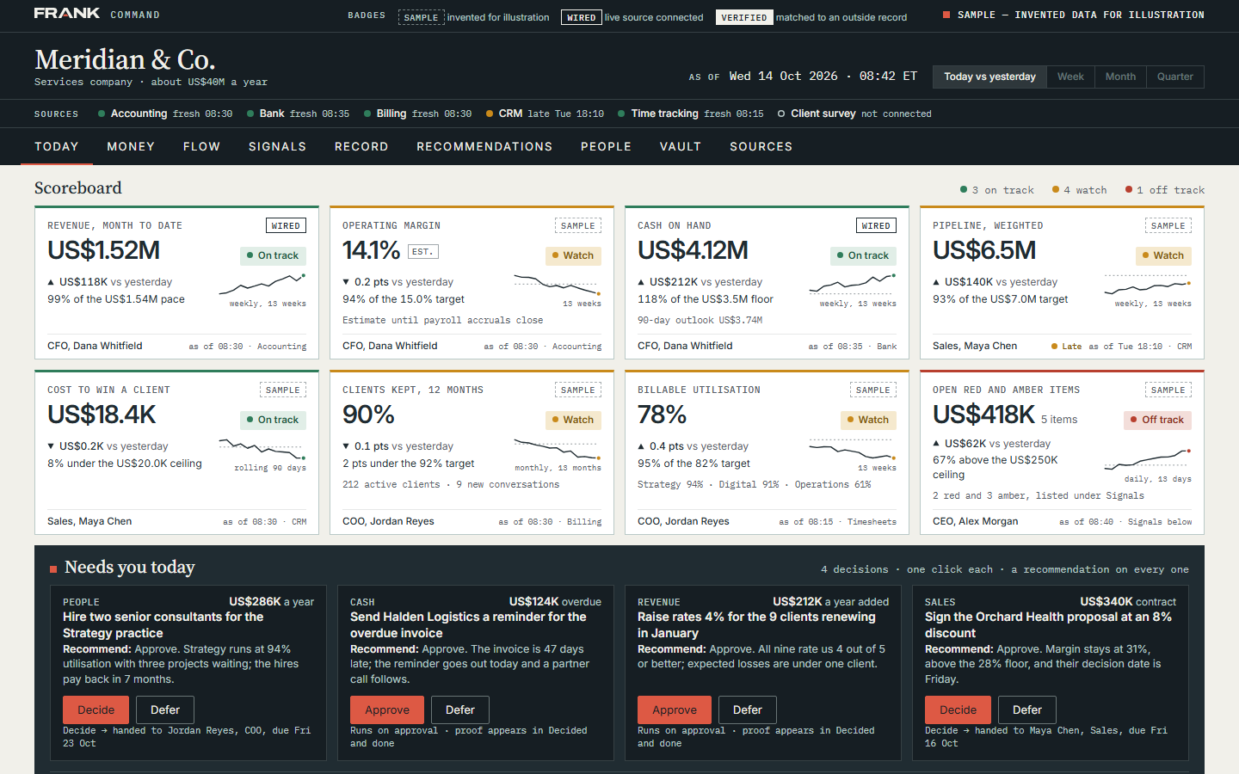Click the SAMPLE invented data notice
The width and height of the screenshot is (1239, 774).
[1074, 15]
